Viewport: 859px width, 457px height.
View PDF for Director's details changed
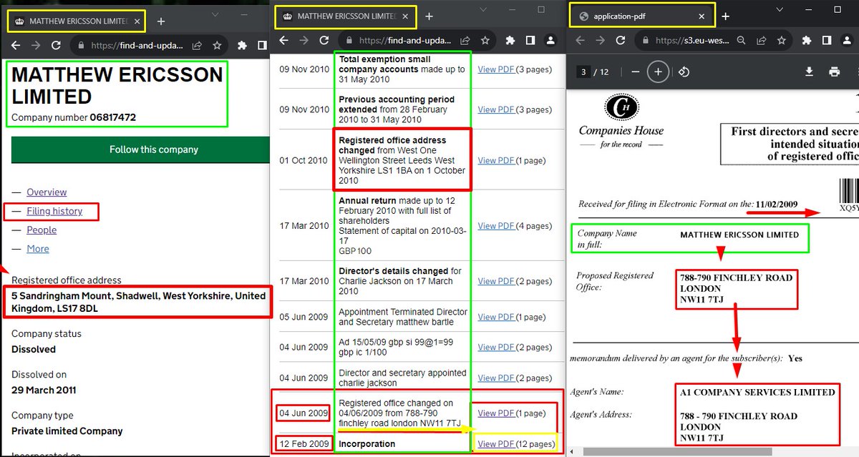[496, 281]
